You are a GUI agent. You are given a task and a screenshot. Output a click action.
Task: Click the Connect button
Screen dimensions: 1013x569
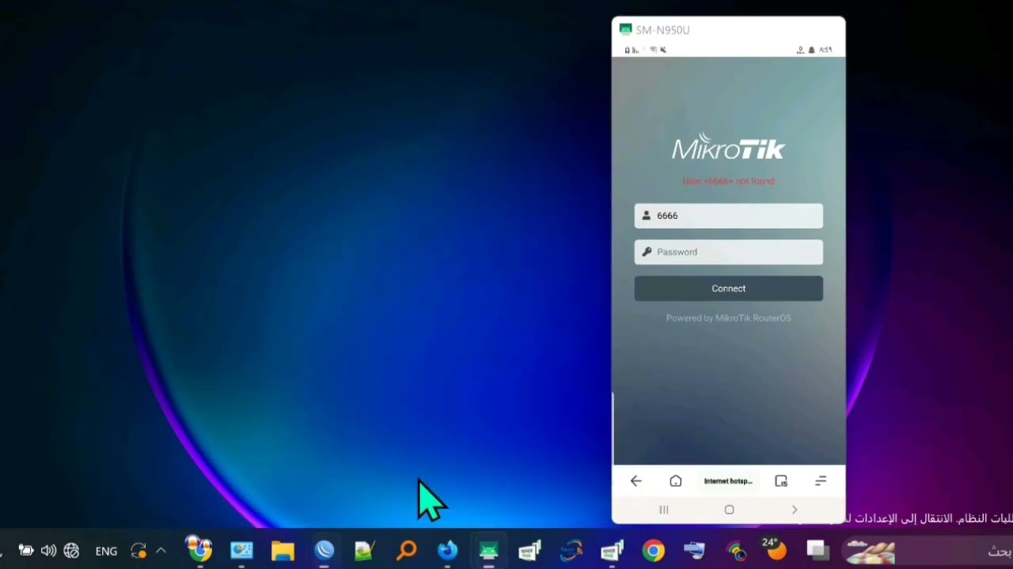click(728, 288)
